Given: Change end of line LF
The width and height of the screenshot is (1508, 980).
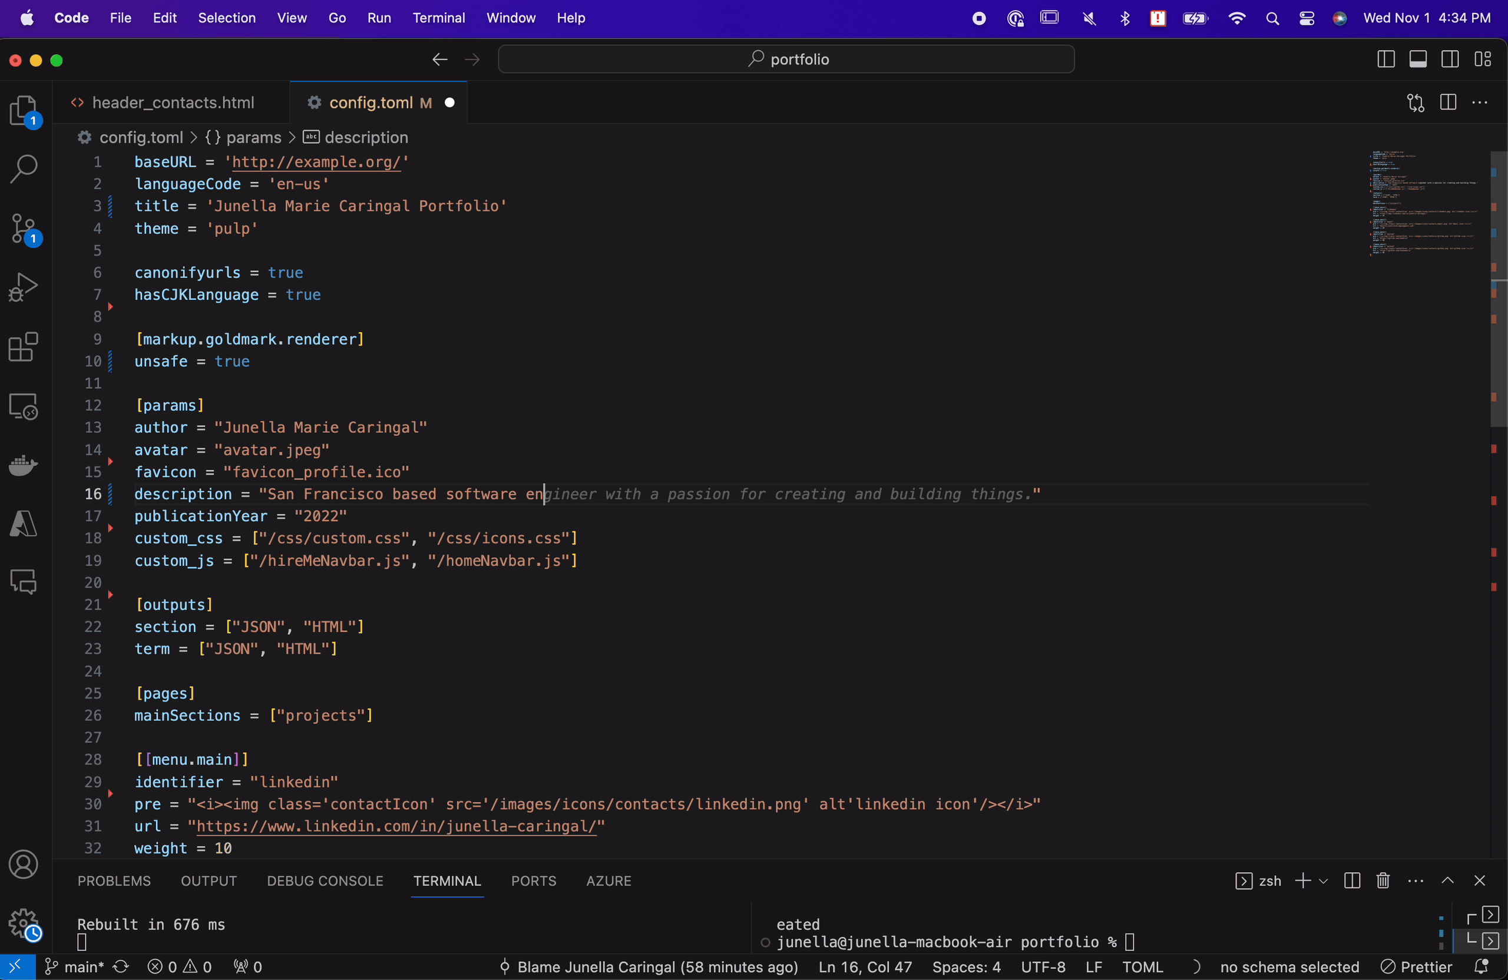Looking at the screenshot, I should click(x=1094, y=966).
